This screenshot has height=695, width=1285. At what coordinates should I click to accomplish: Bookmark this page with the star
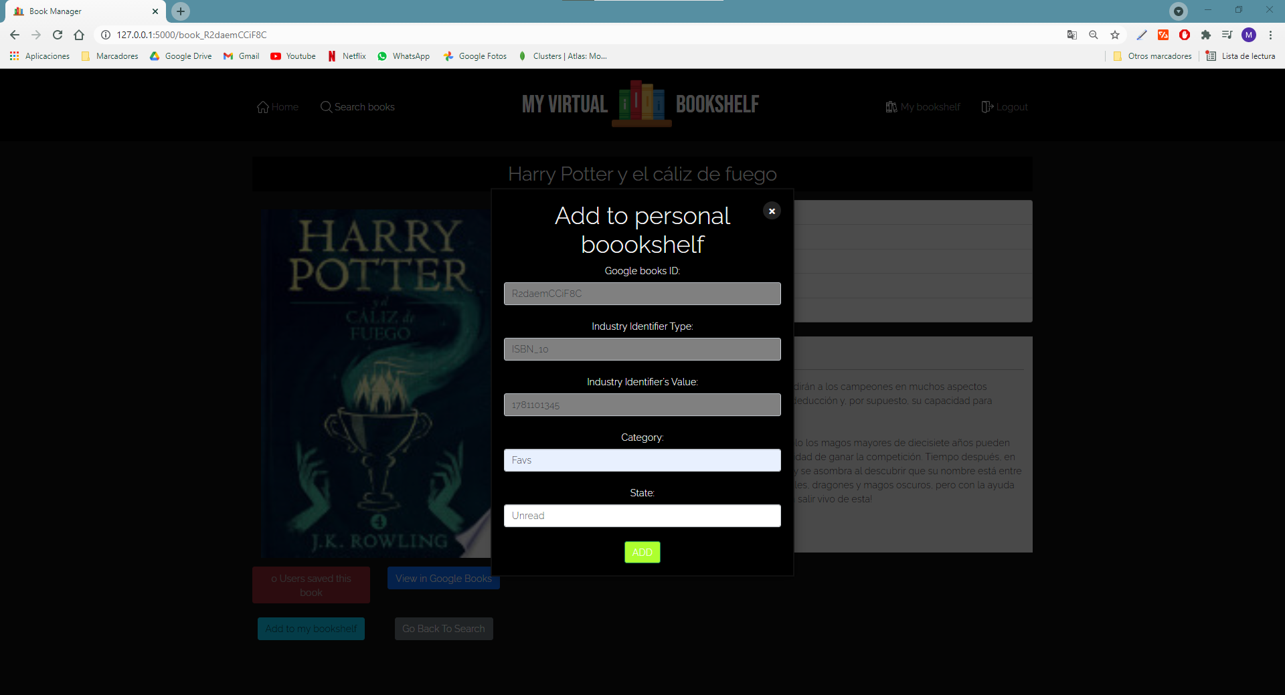pyautogui.click(x=1115, y=35)
